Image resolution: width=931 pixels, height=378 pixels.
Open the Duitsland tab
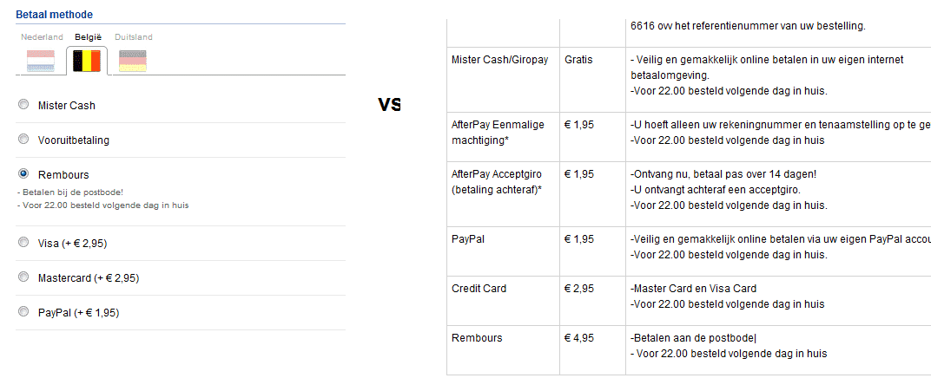134,37
